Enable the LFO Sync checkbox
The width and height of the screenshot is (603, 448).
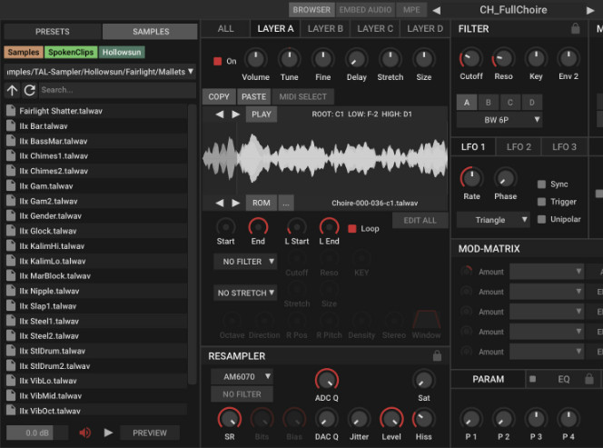541,184
